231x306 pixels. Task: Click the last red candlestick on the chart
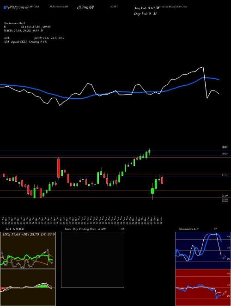[162, 180]
